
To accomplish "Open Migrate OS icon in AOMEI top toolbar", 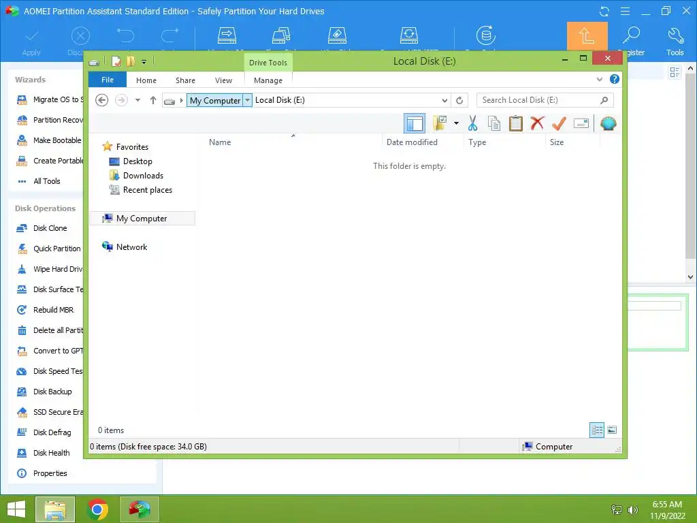I will click(x=227, y=35).
